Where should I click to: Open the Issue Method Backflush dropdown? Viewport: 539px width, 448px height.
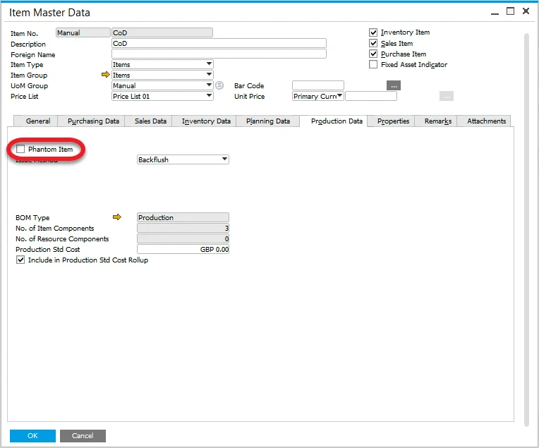coord(224,159)
